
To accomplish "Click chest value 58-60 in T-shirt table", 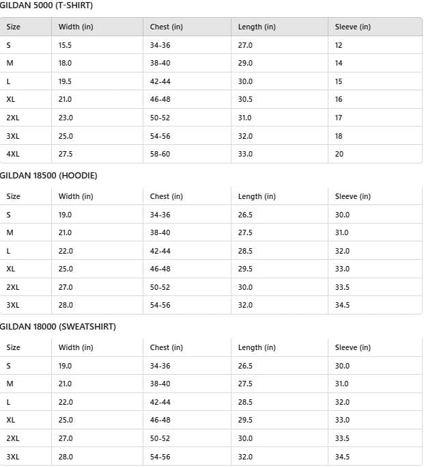I will tap(160, 155).
